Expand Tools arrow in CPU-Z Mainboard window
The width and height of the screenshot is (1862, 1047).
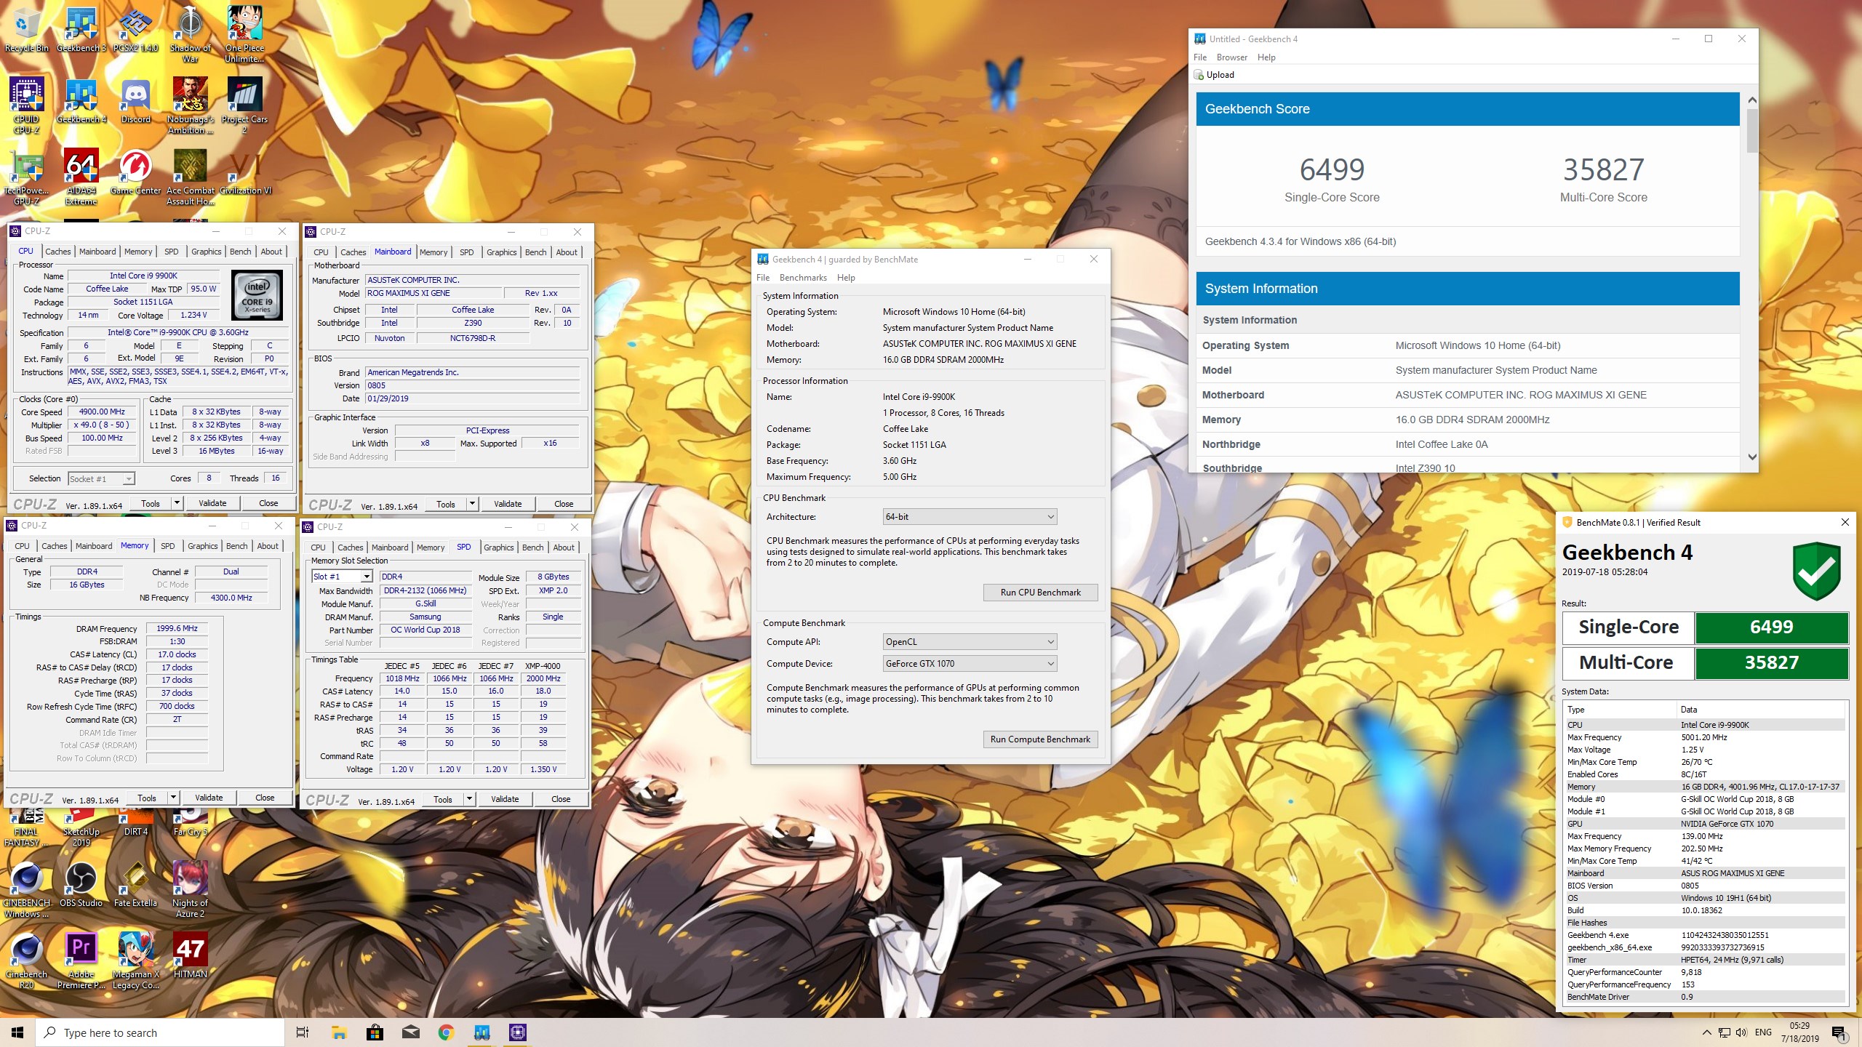pos(471,504)
